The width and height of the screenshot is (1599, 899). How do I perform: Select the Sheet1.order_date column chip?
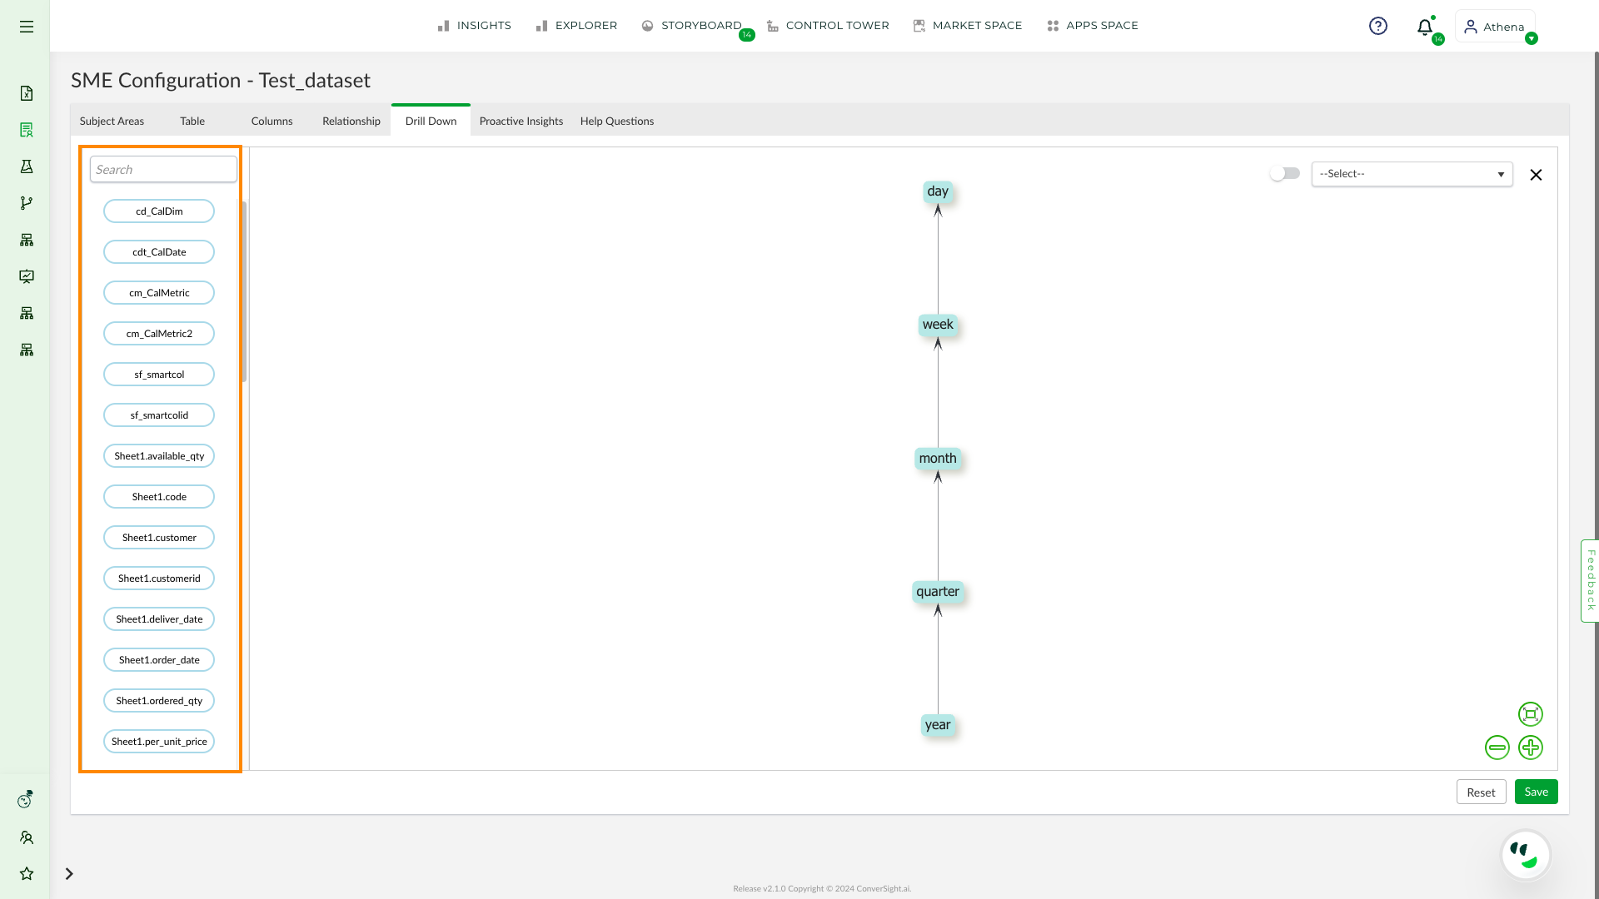(x=159, y=660)
